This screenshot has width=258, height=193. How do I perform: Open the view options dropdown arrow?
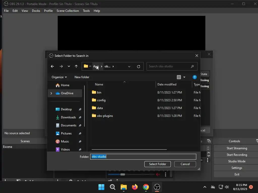[x=184, y=77]
